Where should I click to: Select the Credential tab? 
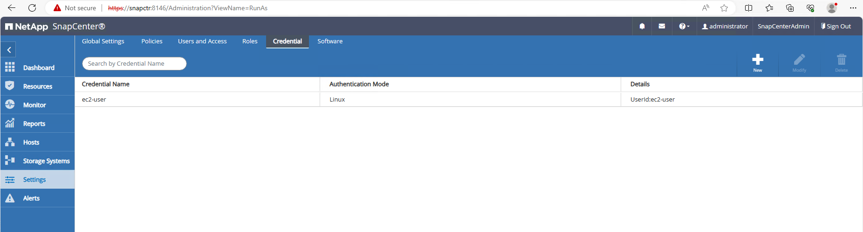point(288,41)
